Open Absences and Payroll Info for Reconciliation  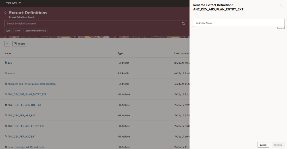32,84
